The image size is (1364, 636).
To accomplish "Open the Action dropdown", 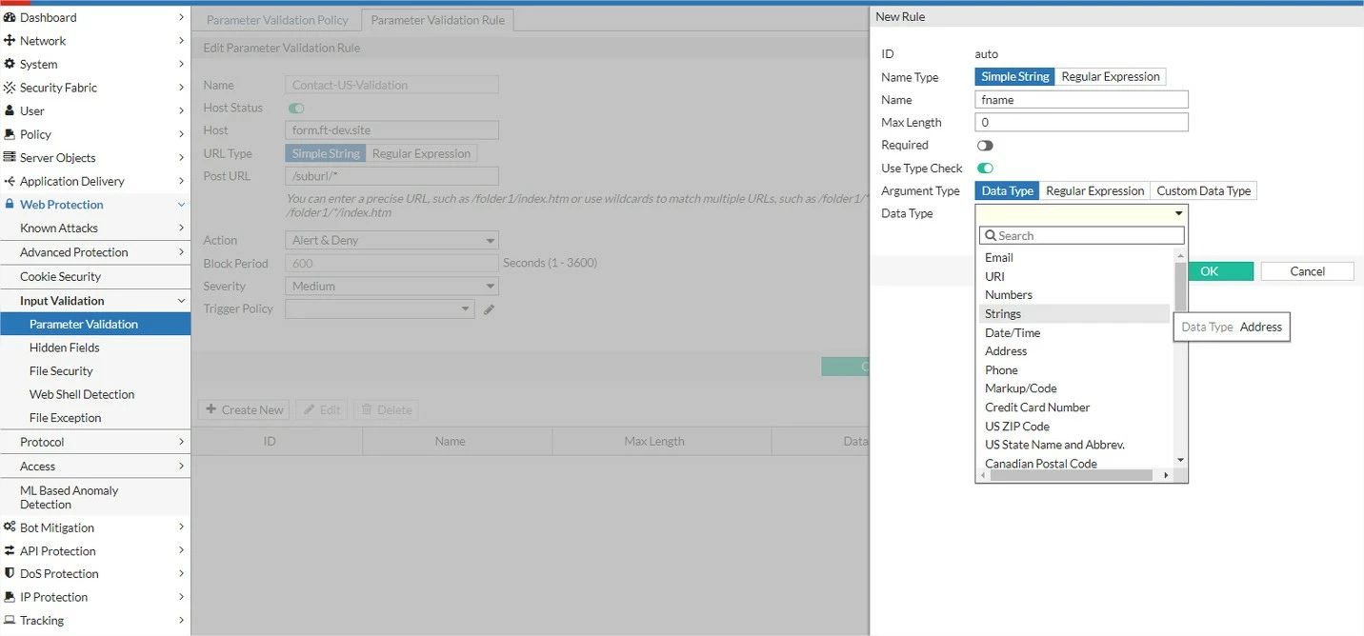I will [391, 241].
